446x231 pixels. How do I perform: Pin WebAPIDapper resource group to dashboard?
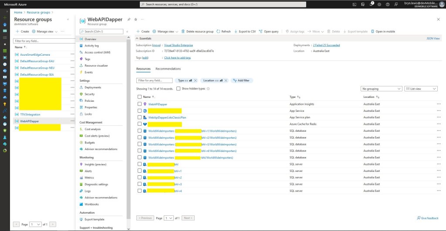(128, 20)
